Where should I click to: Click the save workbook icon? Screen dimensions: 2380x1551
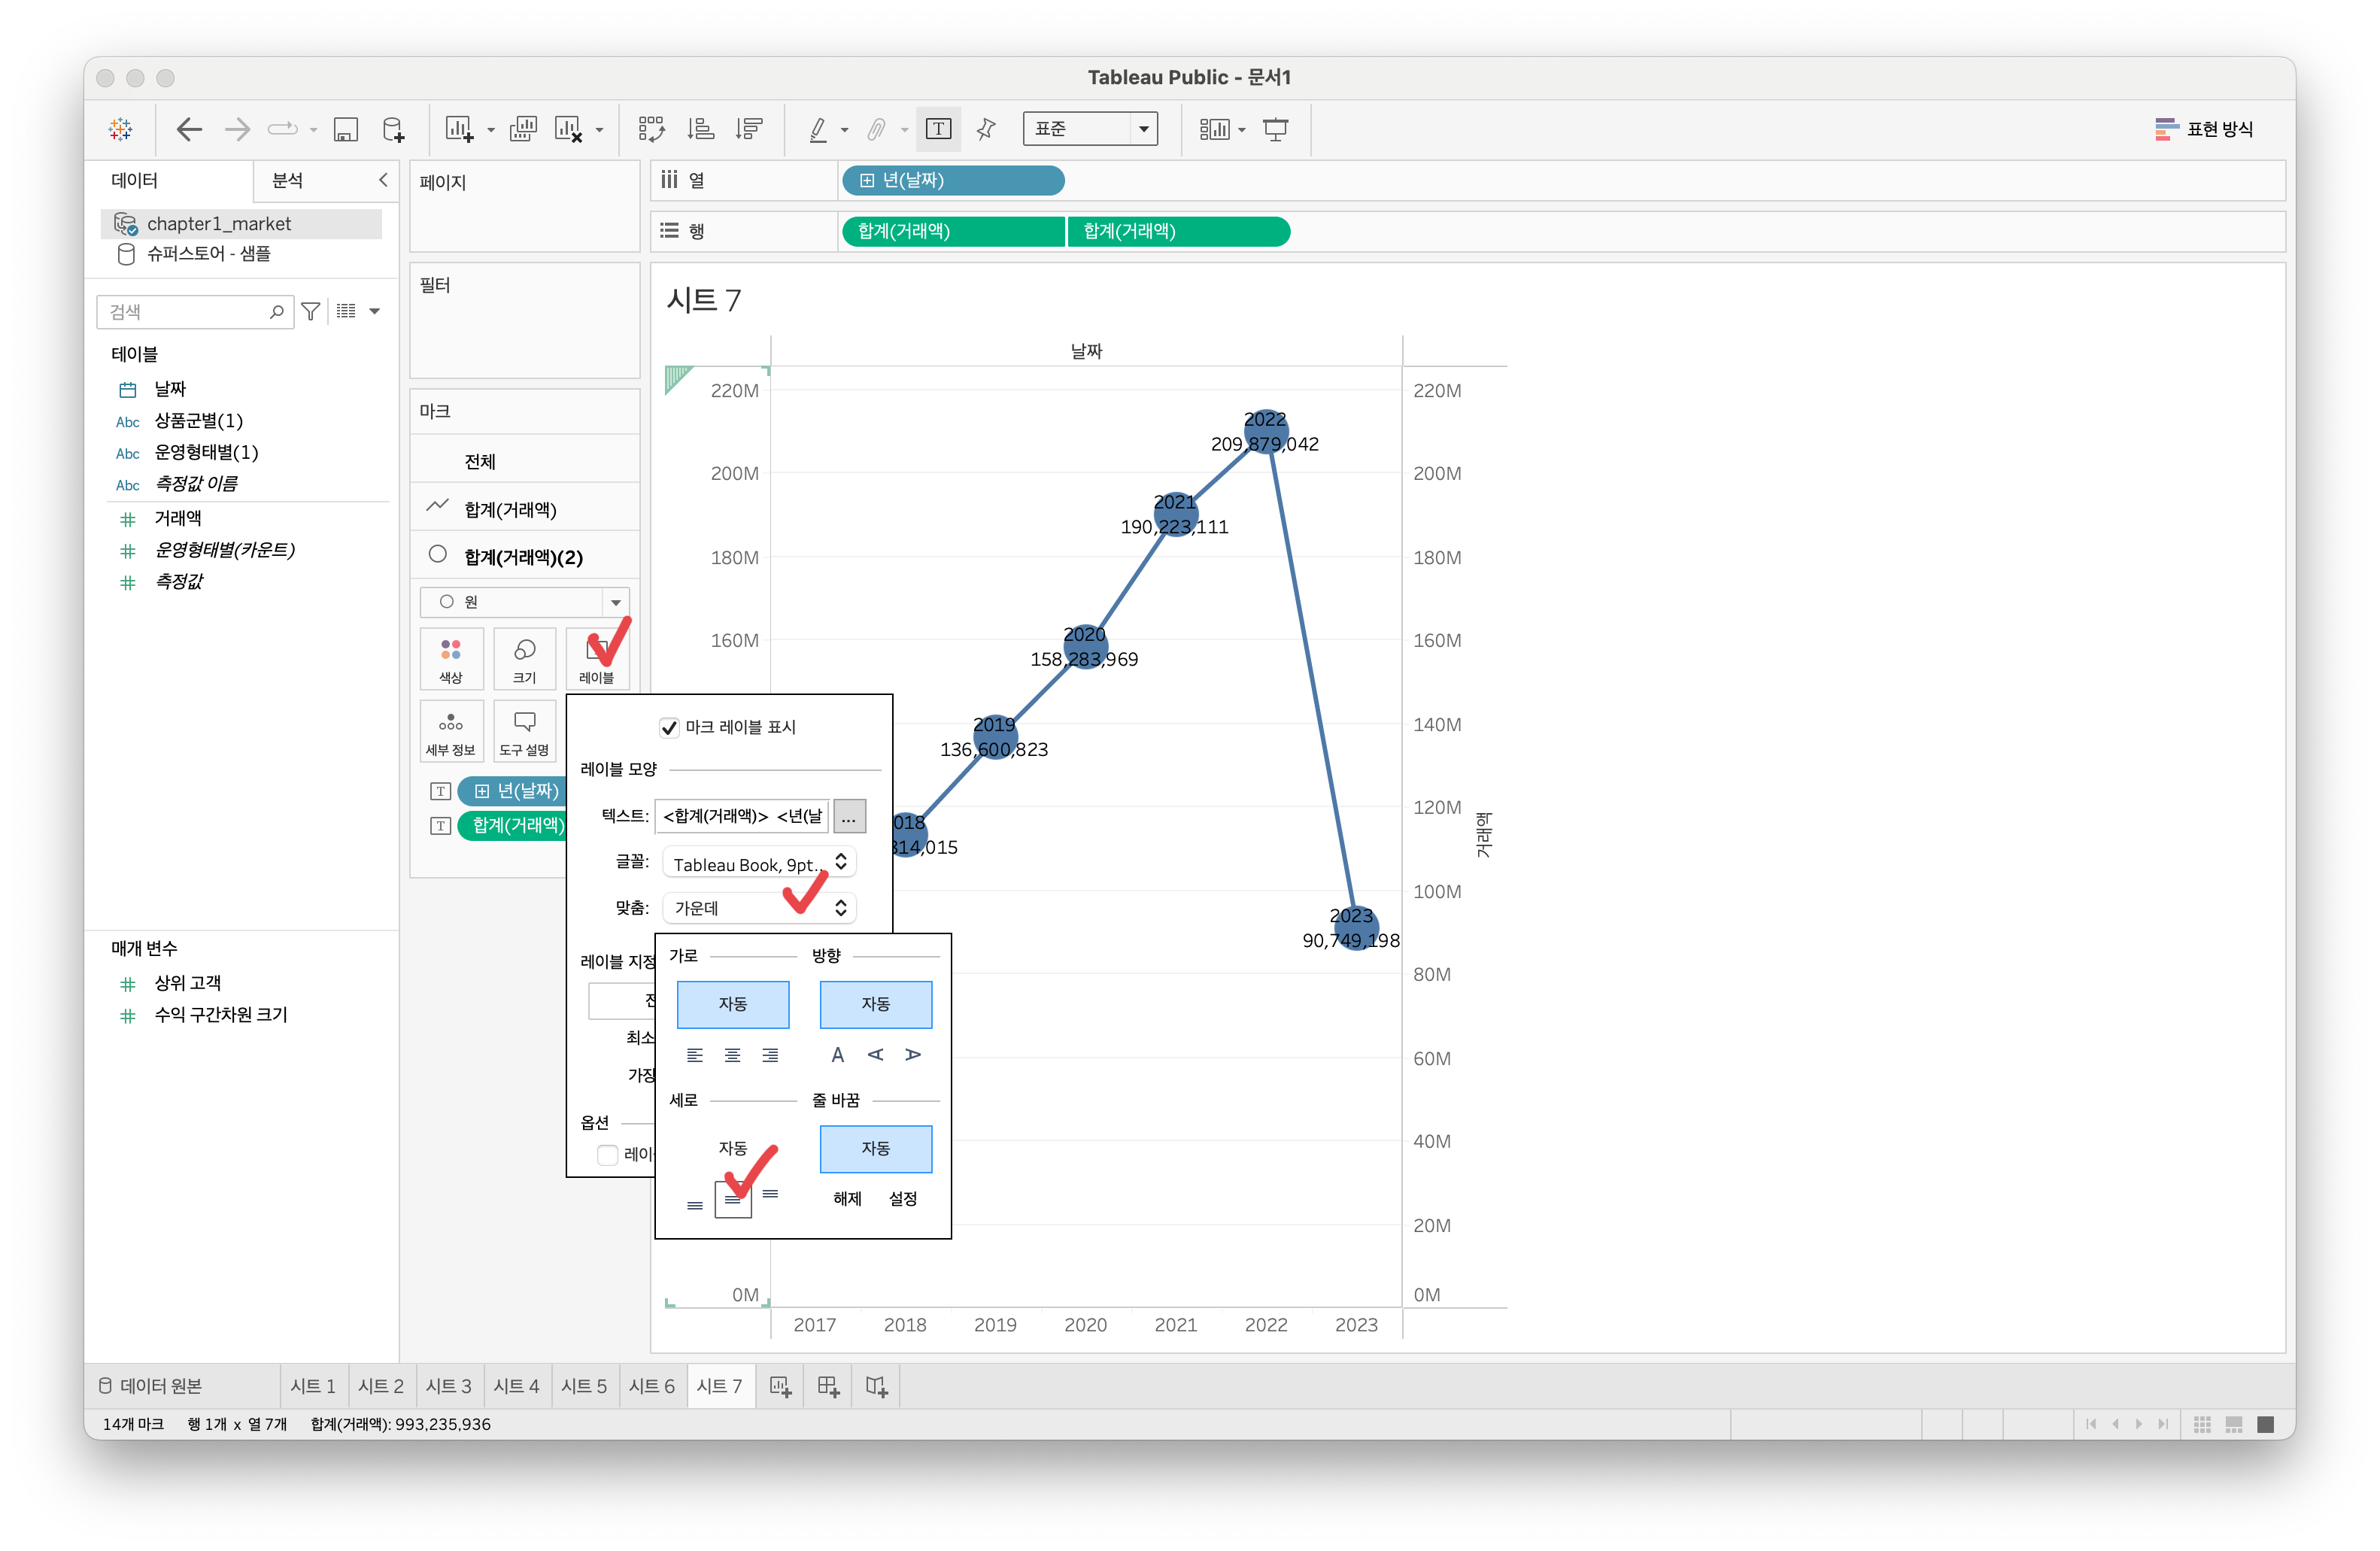(x=345, y=129)
